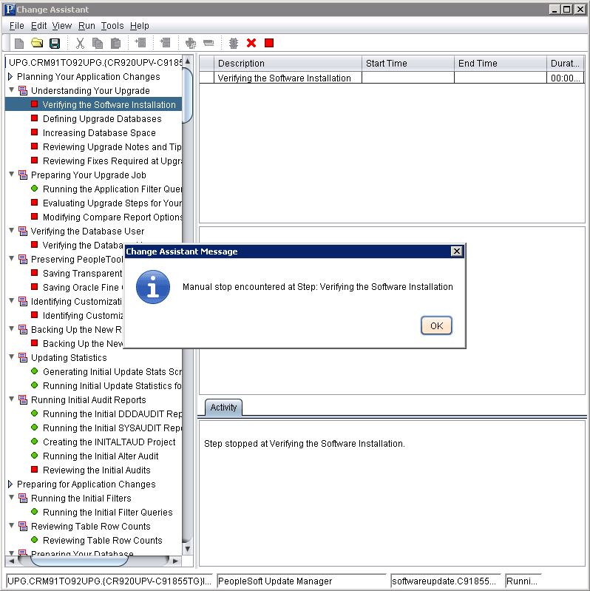Click the info icon in the message dialog
The height and width of the screenshot is (591, 590).
click(x=152, y=287)
